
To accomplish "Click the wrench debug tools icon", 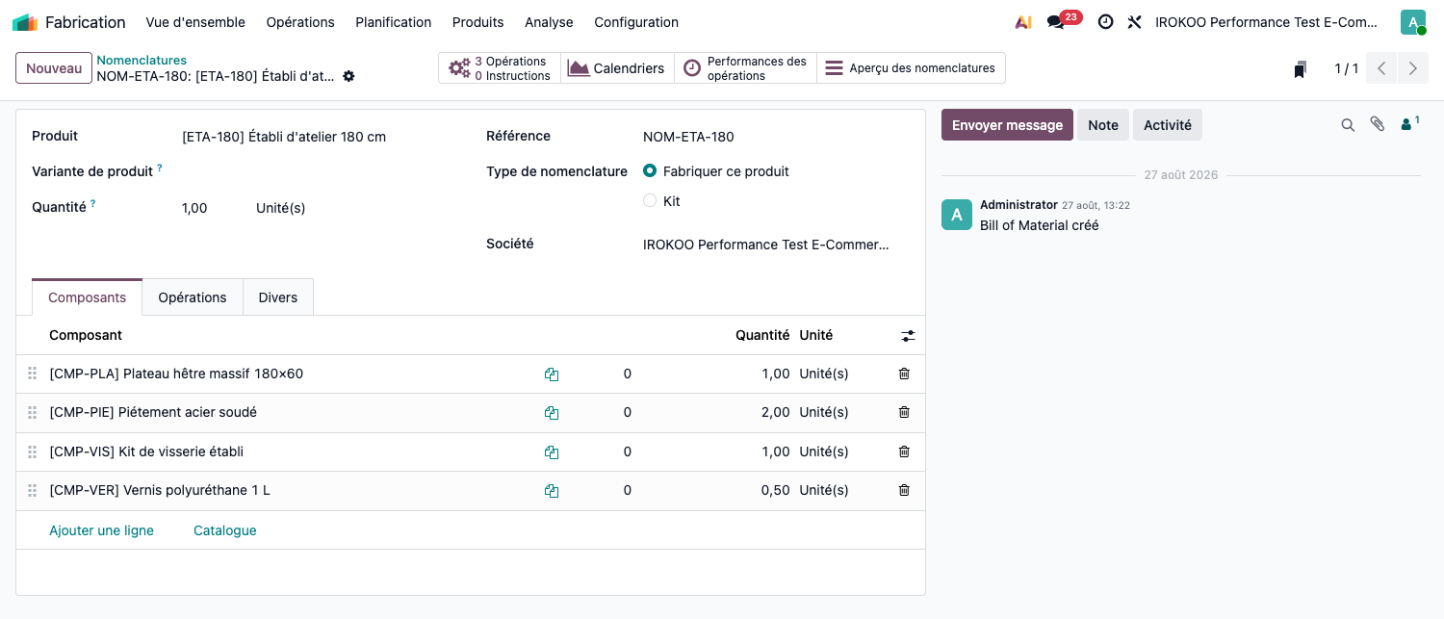I will click(1134, 22).
